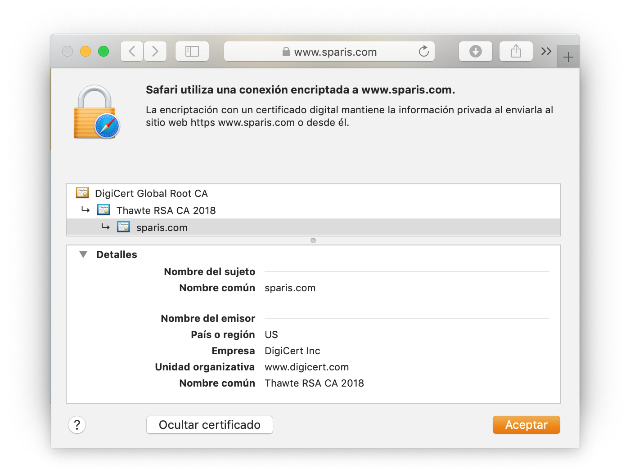Click the subject common name value sparis.com

[x=290, y=288]
